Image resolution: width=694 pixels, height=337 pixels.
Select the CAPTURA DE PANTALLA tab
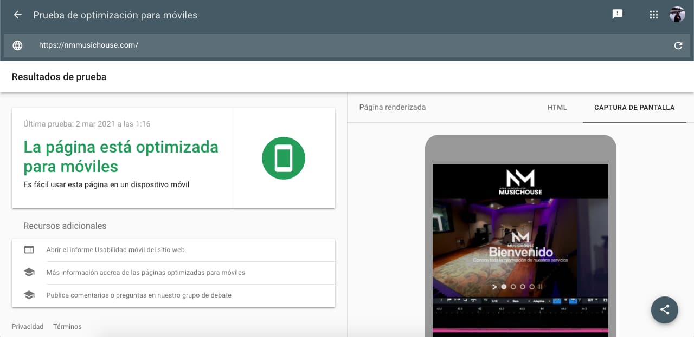pos(634,108)
